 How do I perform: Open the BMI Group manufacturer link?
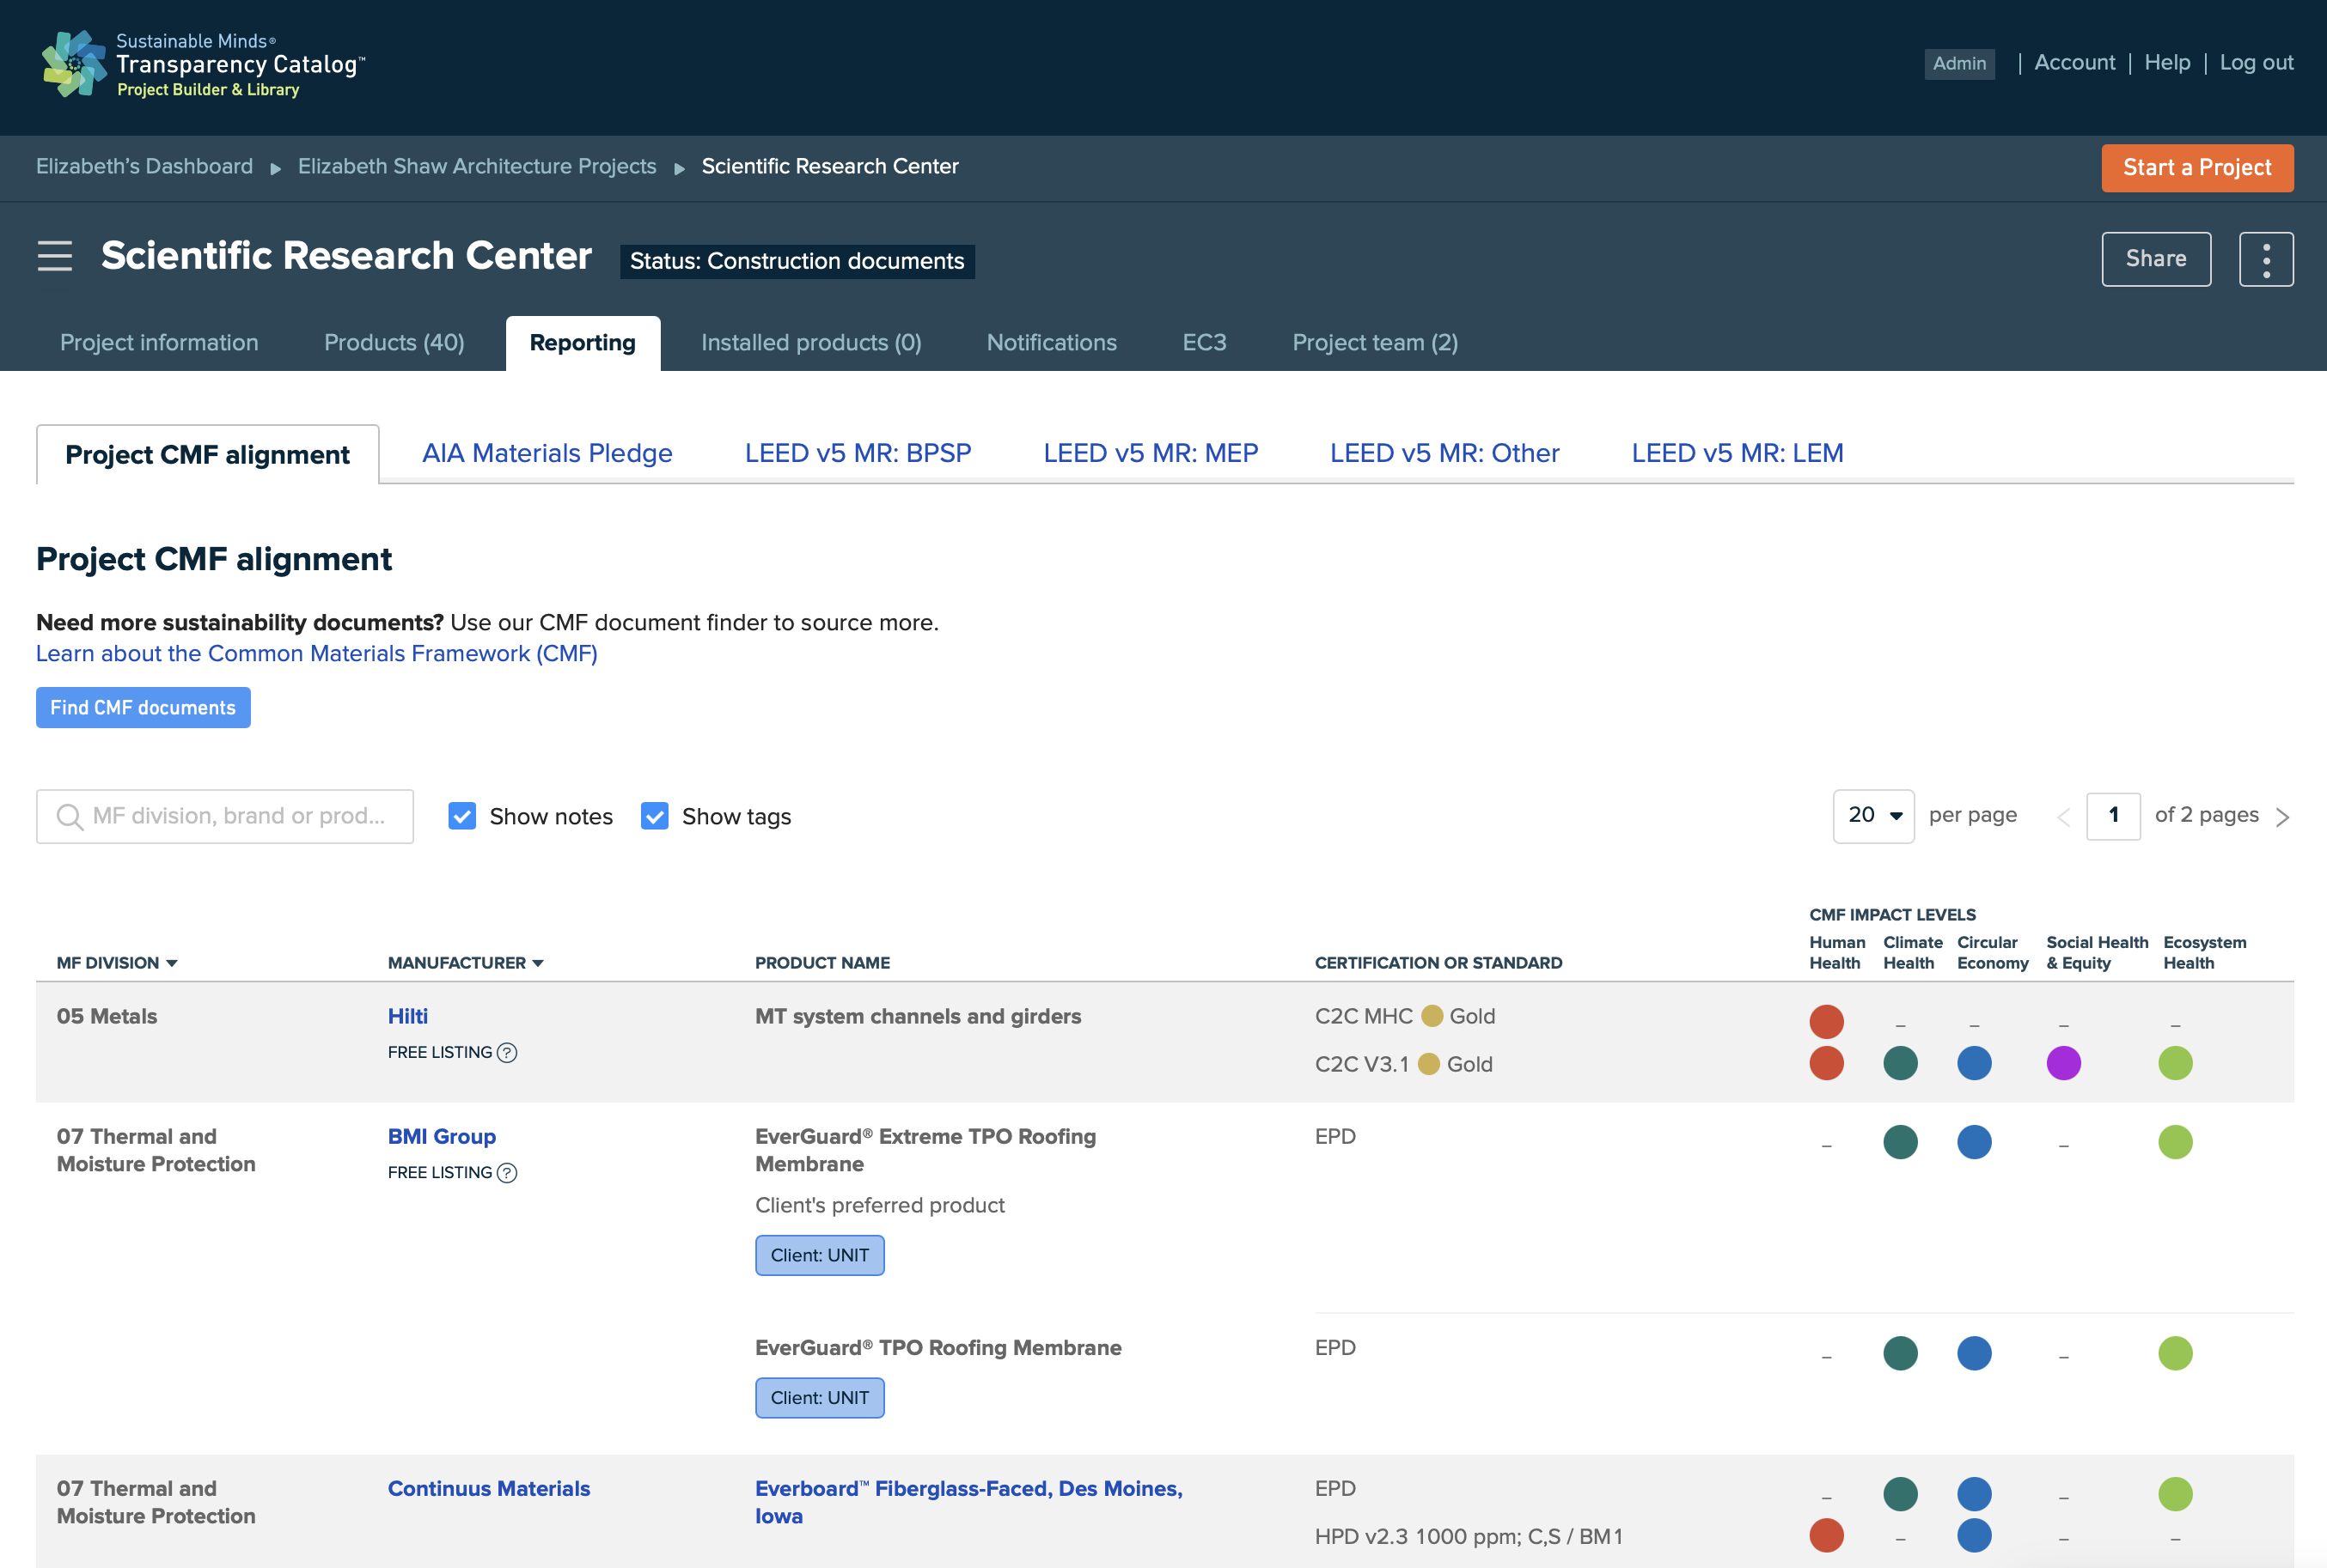click(443, 1137)
